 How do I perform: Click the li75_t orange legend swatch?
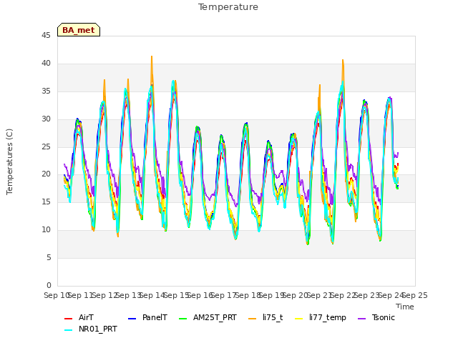(x=252, y=319)
